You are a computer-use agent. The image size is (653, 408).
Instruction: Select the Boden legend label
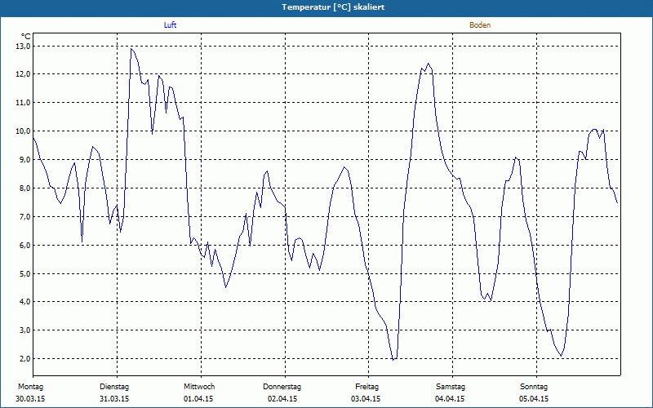click(x=480, y=25)
